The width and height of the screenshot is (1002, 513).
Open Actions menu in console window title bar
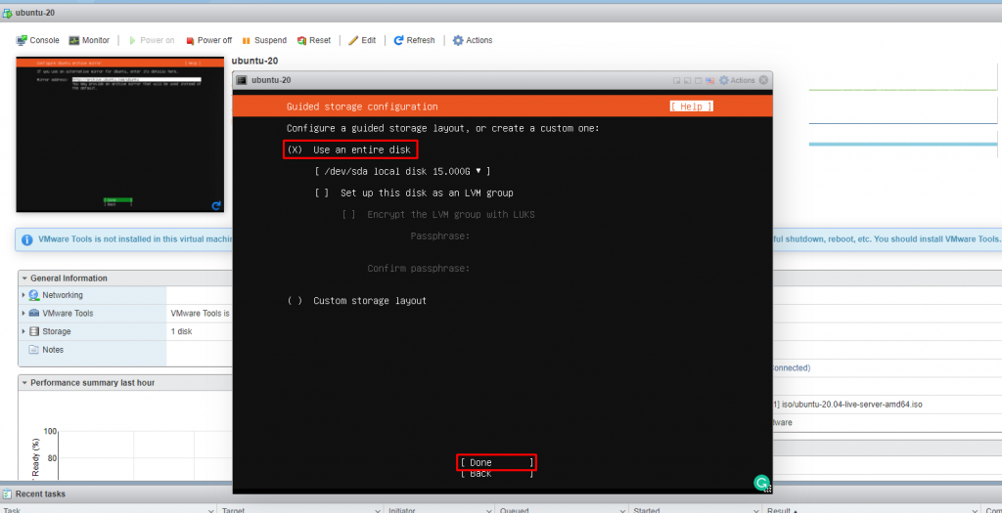[737, 80]
